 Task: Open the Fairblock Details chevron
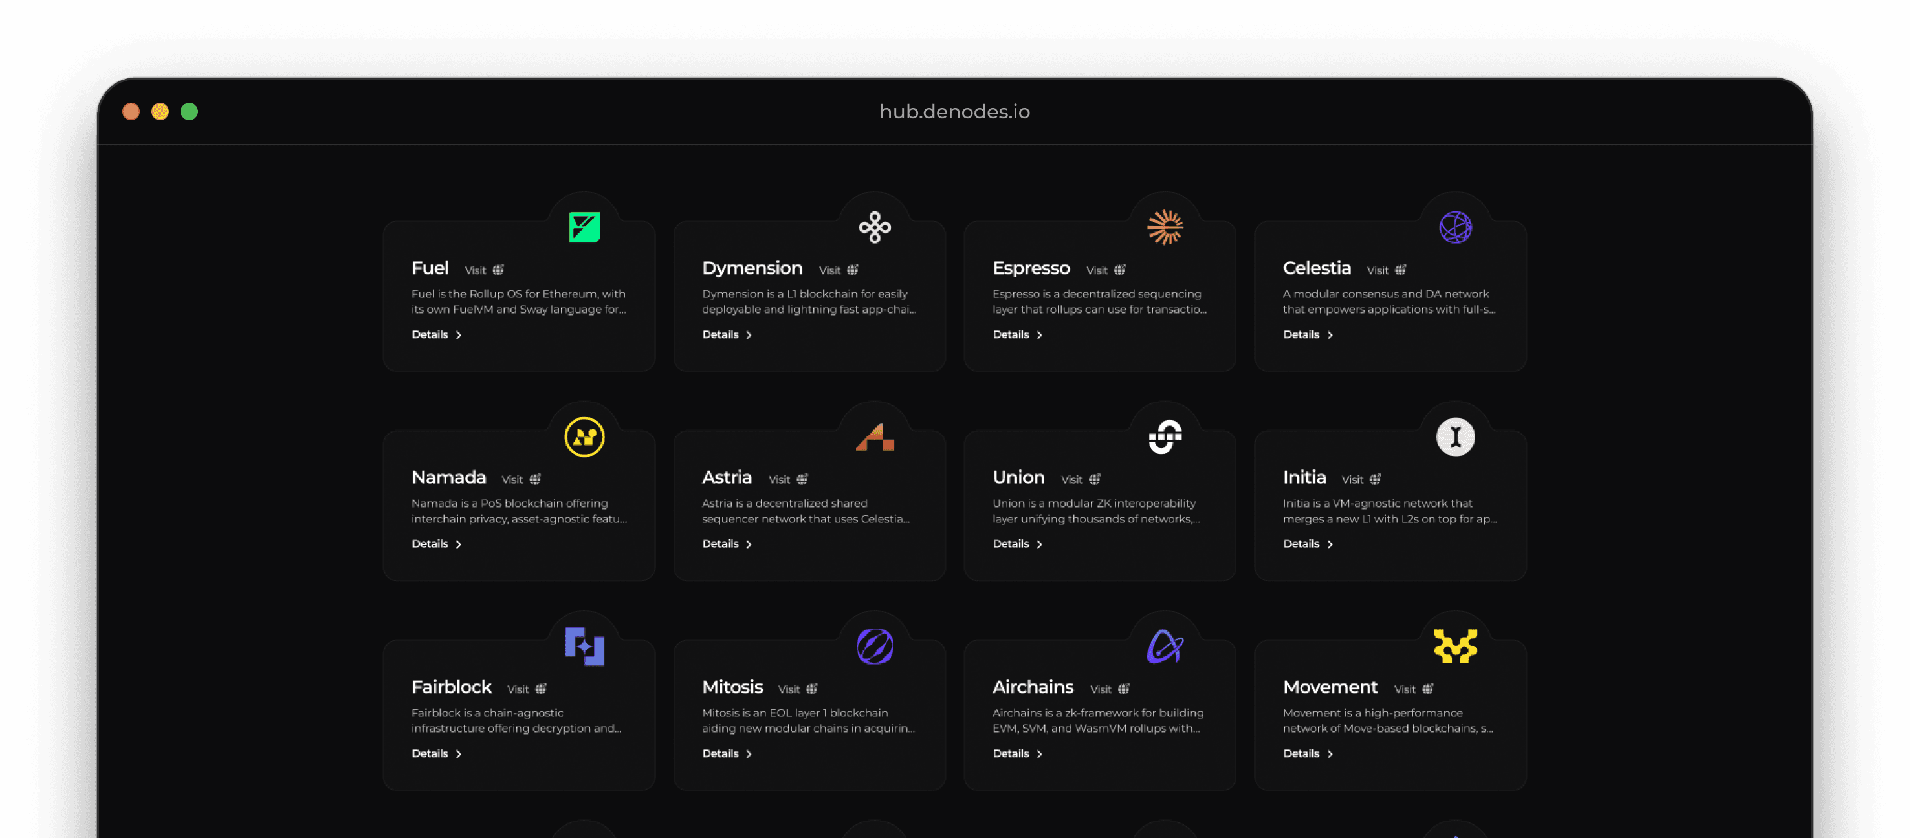click(x=458, y=753)
